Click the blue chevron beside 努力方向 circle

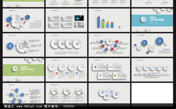15,46
